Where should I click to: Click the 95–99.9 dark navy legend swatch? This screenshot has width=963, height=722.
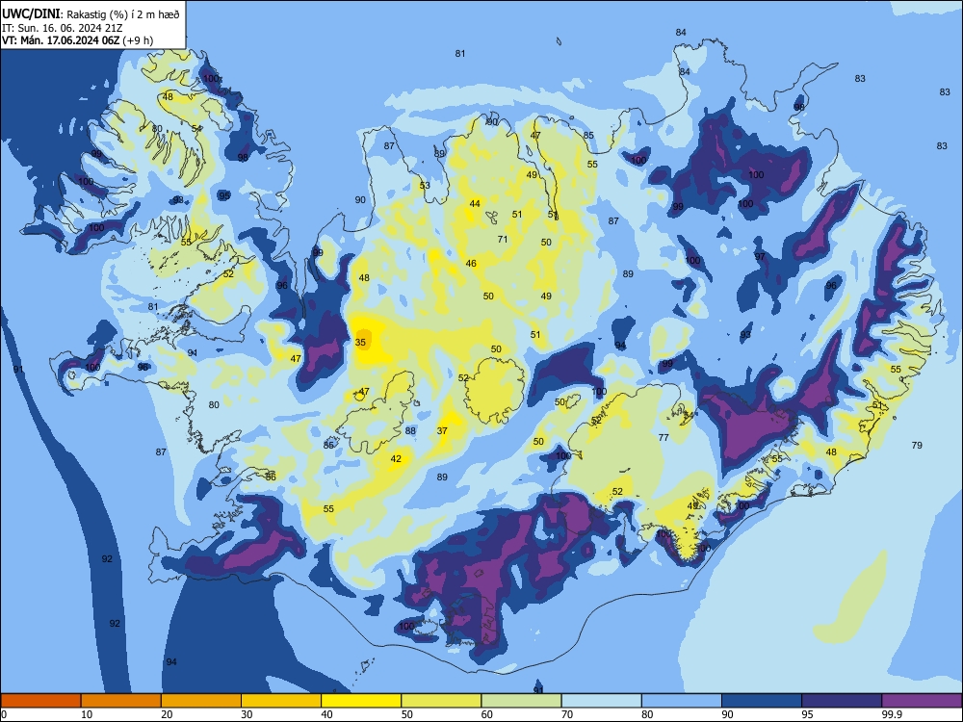pyautogui.click(x=842, y=701)
